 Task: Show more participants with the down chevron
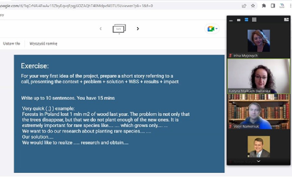click(259, 161)
